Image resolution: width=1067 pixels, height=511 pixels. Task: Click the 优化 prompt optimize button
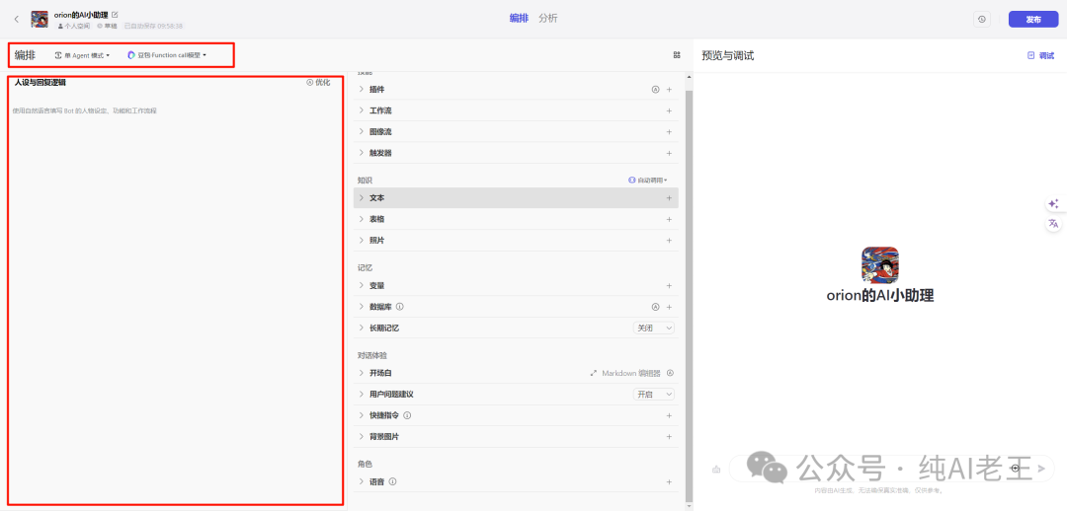pyautogui.click(x=318, y=82)
